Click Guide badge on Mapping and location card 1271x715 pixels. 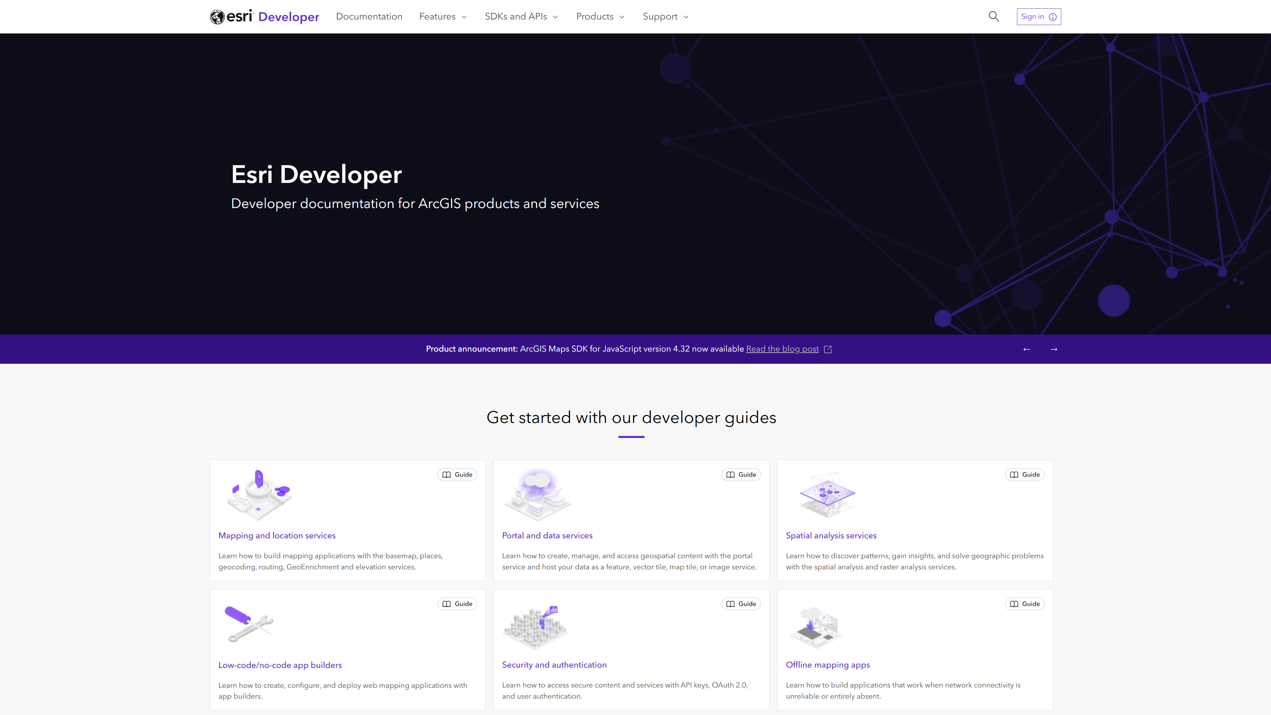coord(457,475)
